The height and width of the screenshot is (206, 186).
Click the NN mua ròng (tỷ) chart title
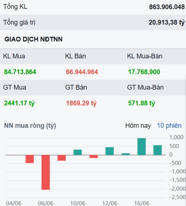coord(30,126)
